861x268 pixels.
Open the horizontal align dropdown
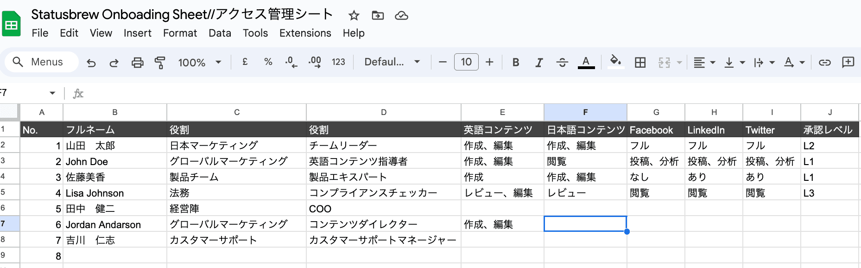tap(704, 63)
